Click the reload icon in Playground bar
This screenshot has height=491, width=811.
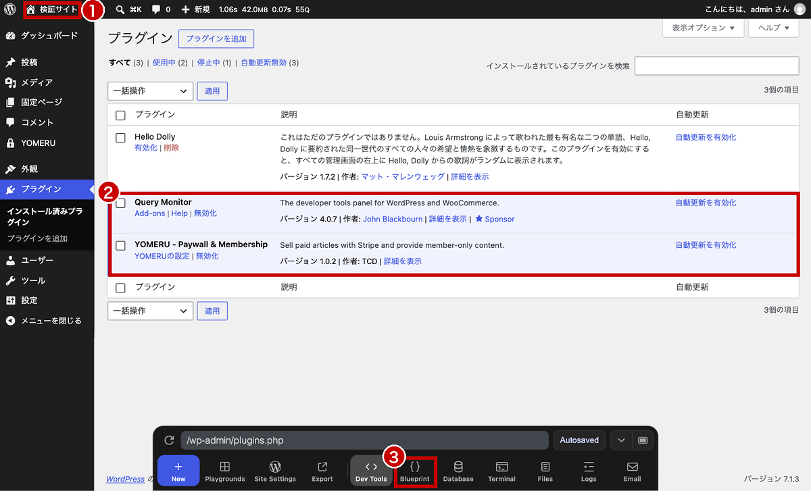click(169, 440)
